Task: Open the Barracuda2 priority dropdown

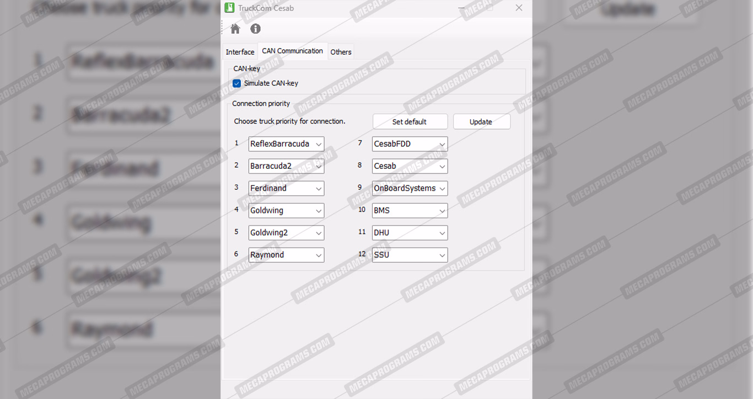Action: click(x=286, y=166)
